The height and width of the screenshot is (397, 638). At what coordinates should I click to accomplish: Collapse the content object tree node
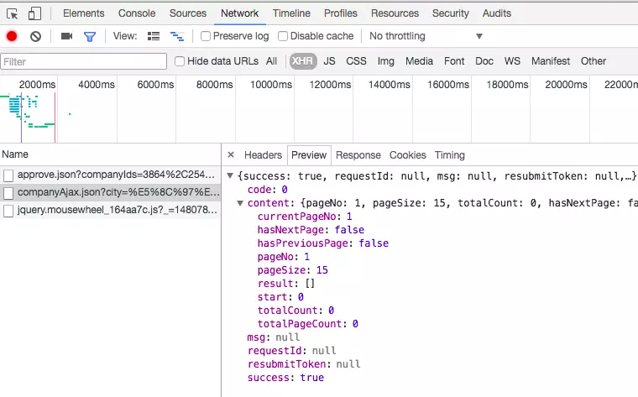coord(240,203)
